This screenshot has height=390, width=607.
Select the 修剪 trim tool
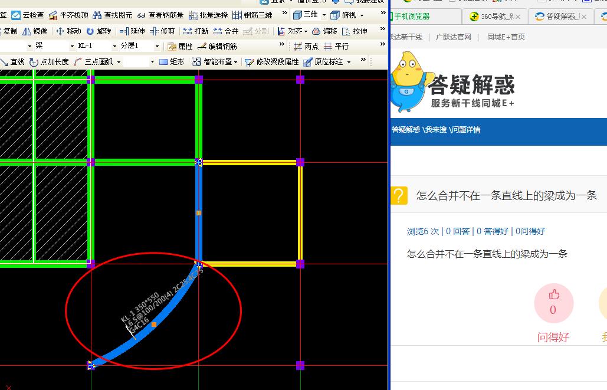tap(162, 31)
